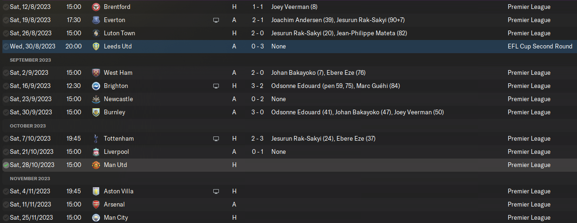This screenshot has height=223, width=577.
Task: Open EFL Cup Second Round competition
Action: tap(540, 47)
